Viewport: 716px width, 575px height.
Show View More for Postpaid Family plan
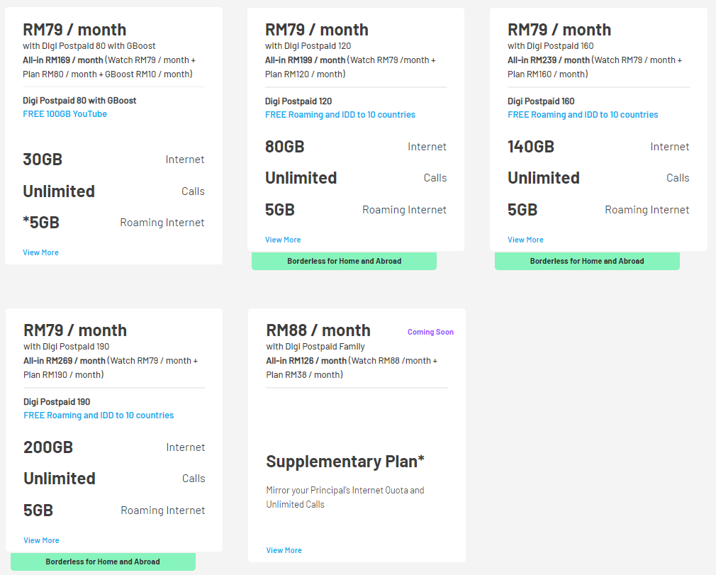pos(284,550)
